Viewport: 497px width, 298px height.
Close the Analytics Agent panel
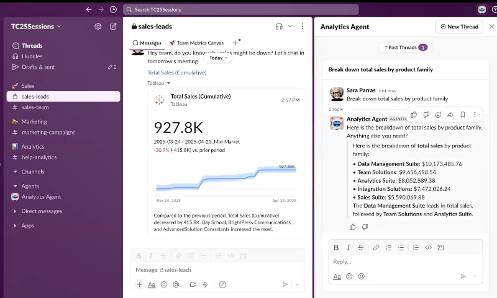tap(491, 27)
